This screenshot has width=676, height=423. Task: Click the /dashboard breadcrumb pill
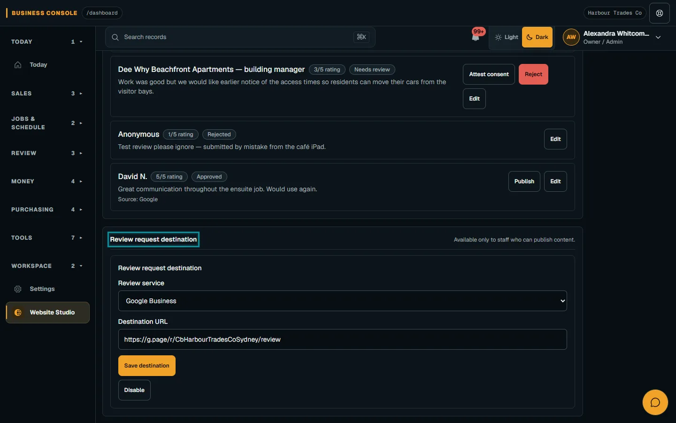pos(102,13)
